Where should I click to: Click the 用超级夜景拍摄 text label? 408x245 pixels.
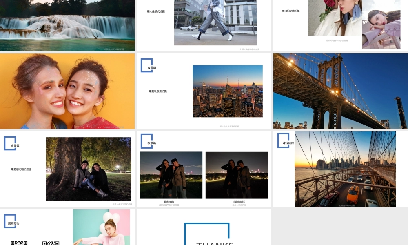pos(158,91)
